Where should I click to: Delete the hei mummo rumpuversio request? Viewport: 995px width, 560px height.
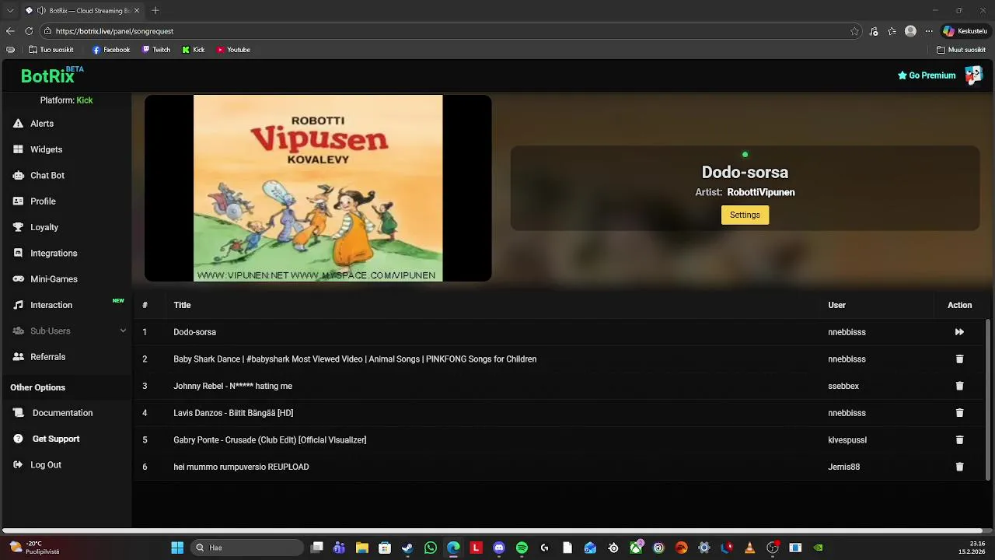pos(959,467)
